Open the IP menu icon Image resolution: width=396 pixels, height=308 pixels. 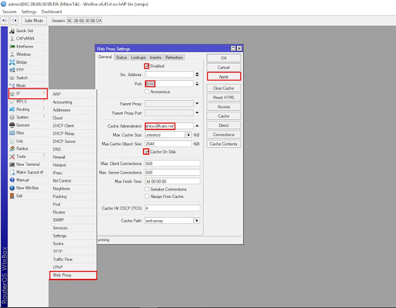coord(12,93)
